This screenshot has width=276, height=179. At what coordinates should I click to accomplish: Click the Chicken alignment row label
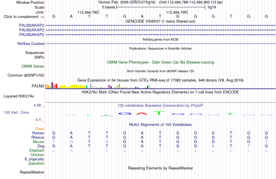(x=37, y=155)
